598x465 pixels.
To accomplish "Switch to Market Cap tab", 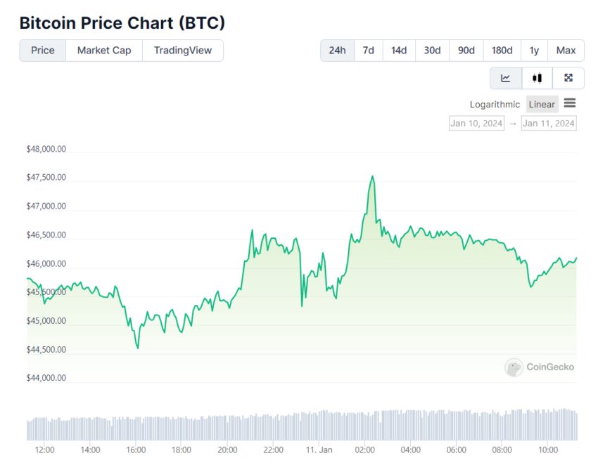I will tap(104, 51).
